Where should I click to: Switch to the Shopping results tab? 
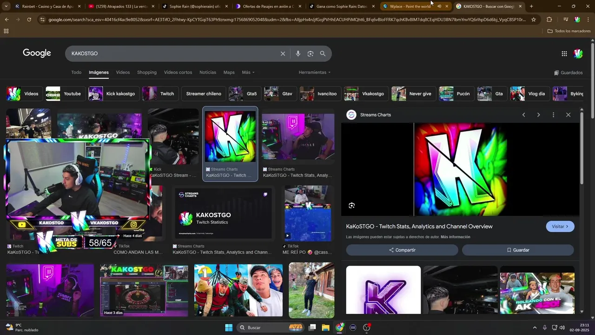[x=147, y=73]
